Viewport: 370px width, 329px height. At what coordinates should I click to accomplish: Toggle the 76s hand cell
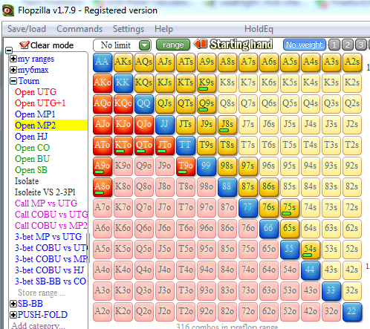point(269,207)
